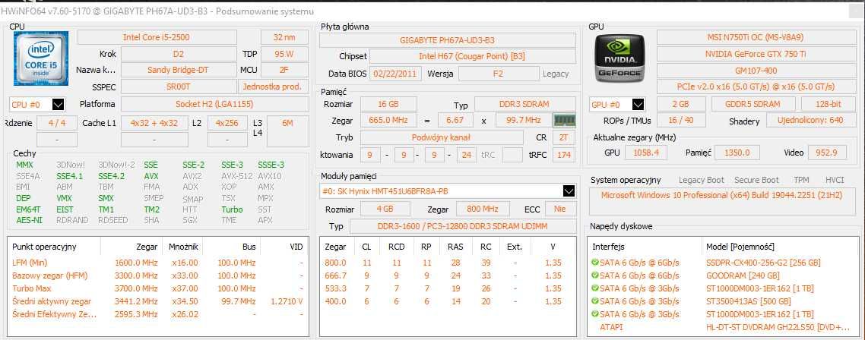Screen dimensions: 865x340
Task: Select the 'Bazowy zegar (HFM)' row
Action: pyautogui.click(x=158, y=275)
